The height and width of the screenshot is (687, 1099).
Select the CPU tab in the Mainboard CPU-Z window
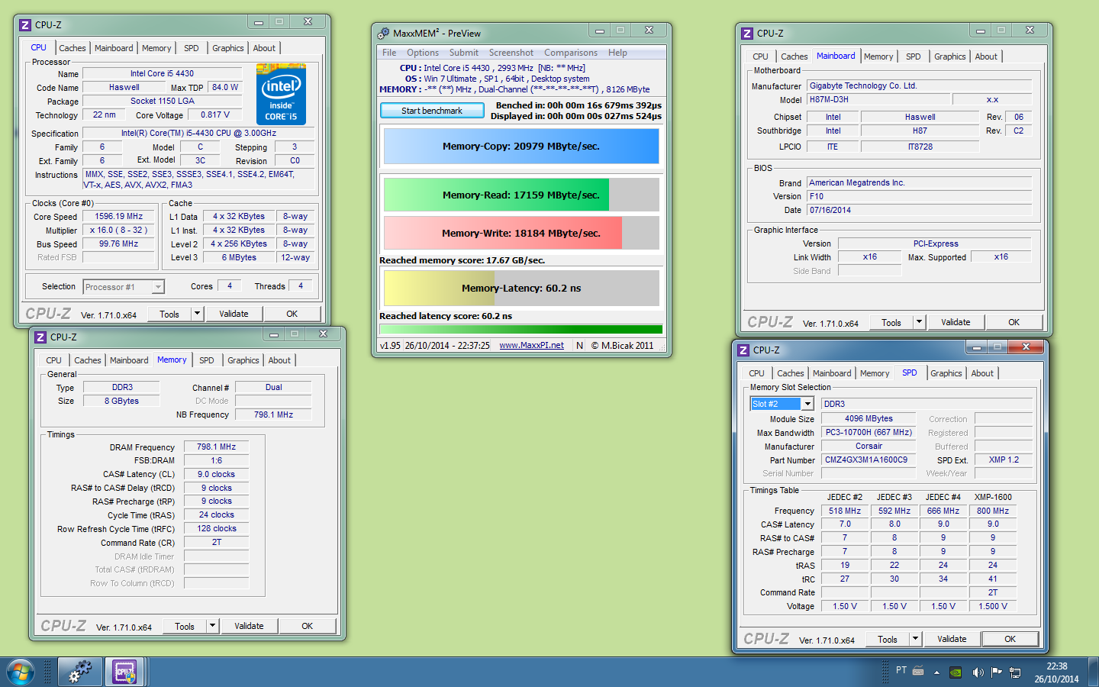(x=760, y=56)
